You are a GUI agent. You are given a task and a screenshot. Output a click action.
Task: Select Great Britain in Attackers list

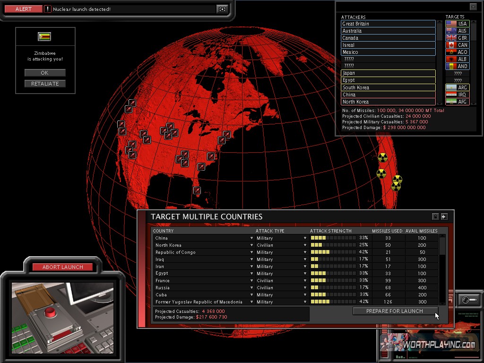coord(388,24)
